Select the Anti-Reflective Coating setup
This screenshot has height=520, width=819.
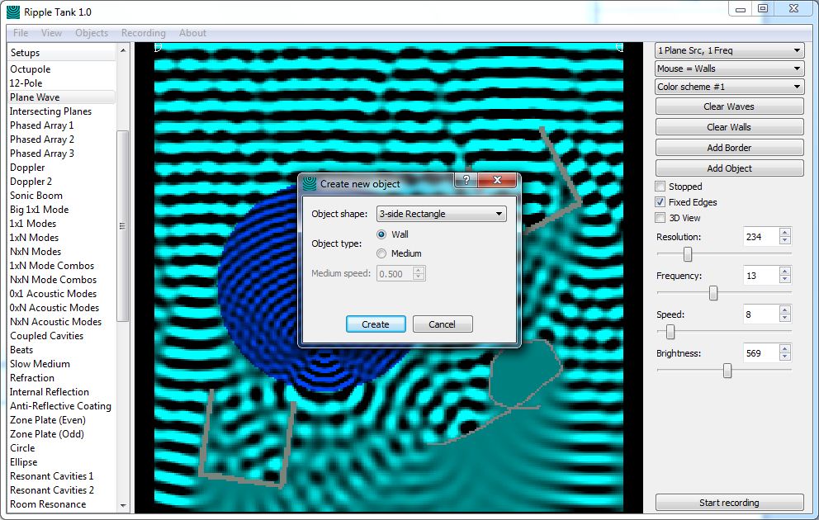click(x=60, y=406)
